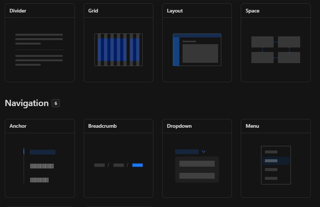Open the Anchor component card title

pyautogui.click(x=18, y=126)
